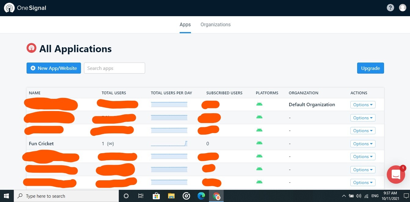410x202 pixels.
Task: Select the Apps tab
Action: (x=185, y=25)
